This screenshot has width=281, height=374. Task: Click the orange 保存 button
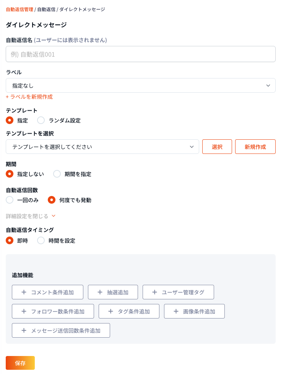click(20, 363)
